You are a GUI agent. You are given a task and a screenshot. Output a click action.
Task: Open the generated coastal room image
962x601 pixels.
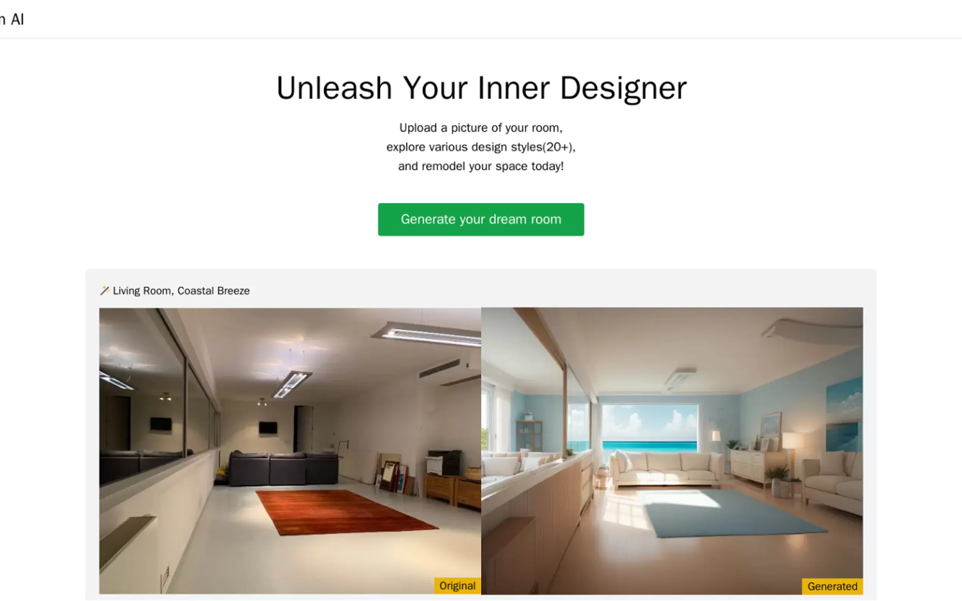pyautogui.click(x=672, y=451)
